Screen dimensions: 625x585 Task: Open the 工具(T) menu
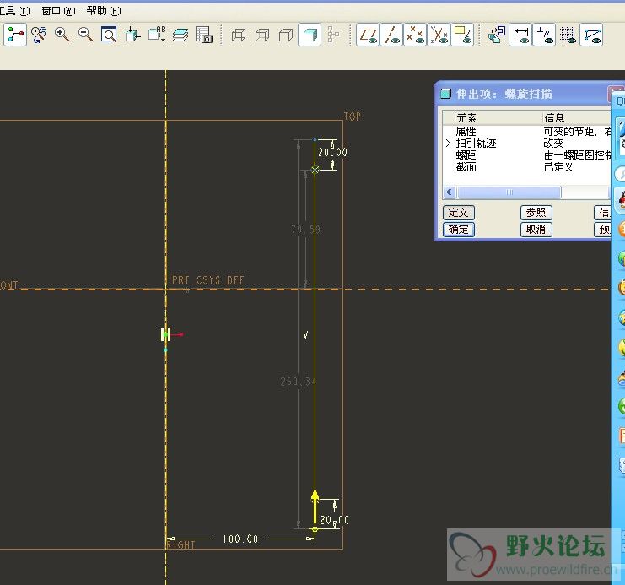(x=14, y=11)
